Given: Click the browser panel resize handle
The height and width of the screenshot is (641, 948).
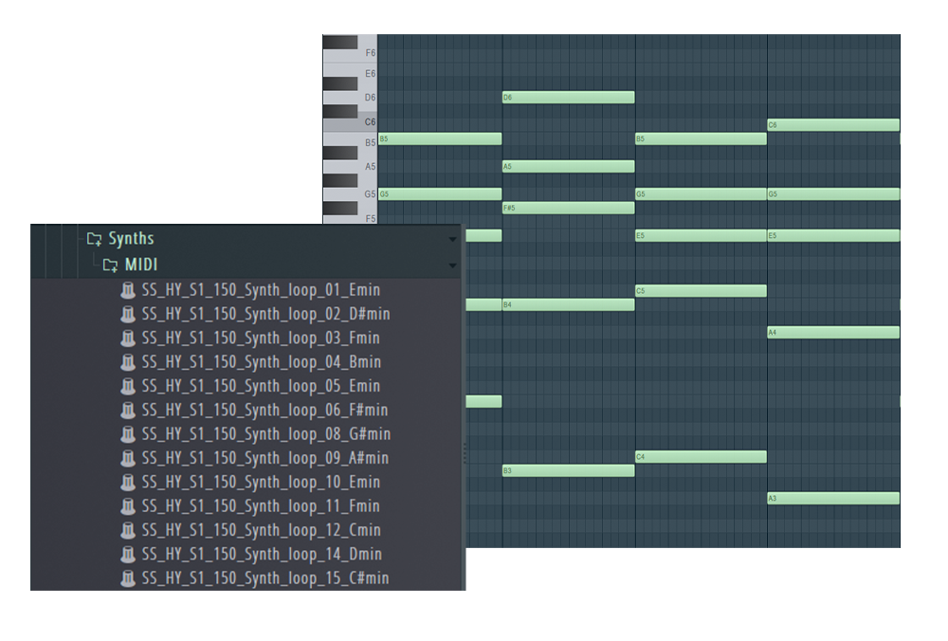Looking at the screenshot, I should [465, 453].
